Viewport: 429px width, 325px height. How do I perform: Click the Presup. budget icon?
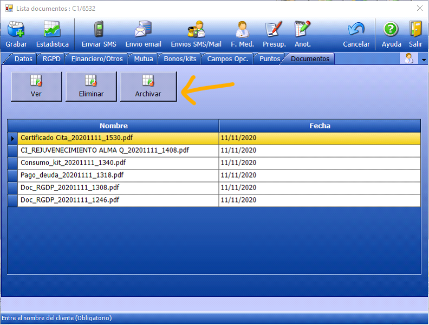[274, 30]
